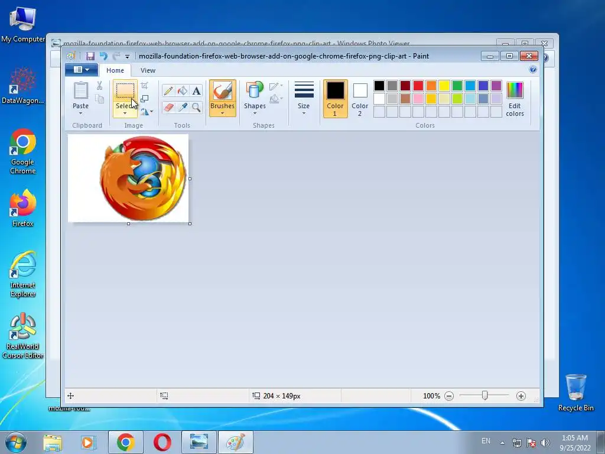The height and width of the screenshot is (454, 605).
Task: Click the canvas bottom-right resize handle
Action: tap(190, 223)
